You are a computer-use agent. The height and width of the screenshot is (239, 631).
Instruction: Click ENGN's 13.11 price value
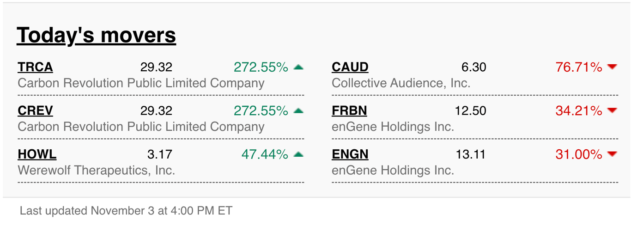[471, 154]
